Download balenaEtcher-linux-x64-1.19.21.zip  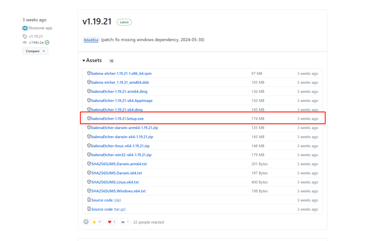pos(120,146)
